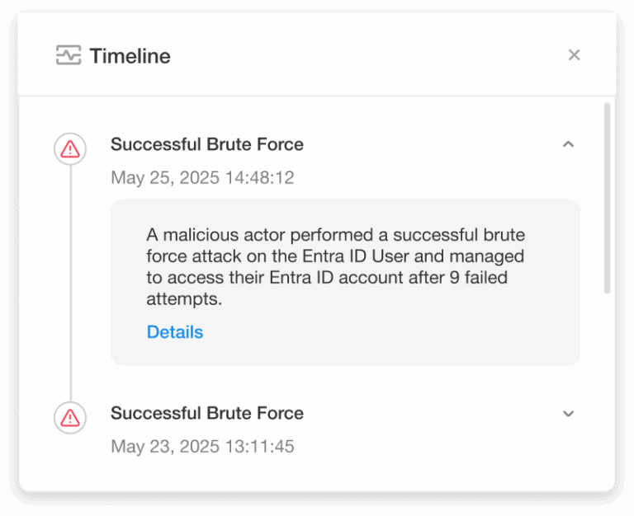The image size is (634, 516).
Task: Select the second Successful Brute Force title
Action: coord(207,413)
